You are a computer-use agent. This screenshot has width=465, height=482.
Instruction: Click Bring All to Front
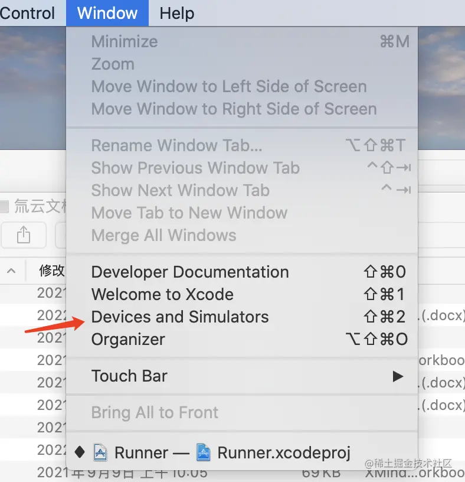155,413
